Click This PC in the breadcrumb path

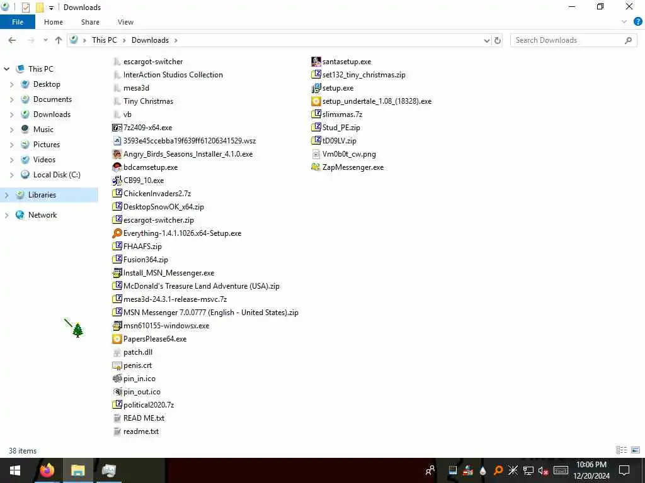(104, 40)
